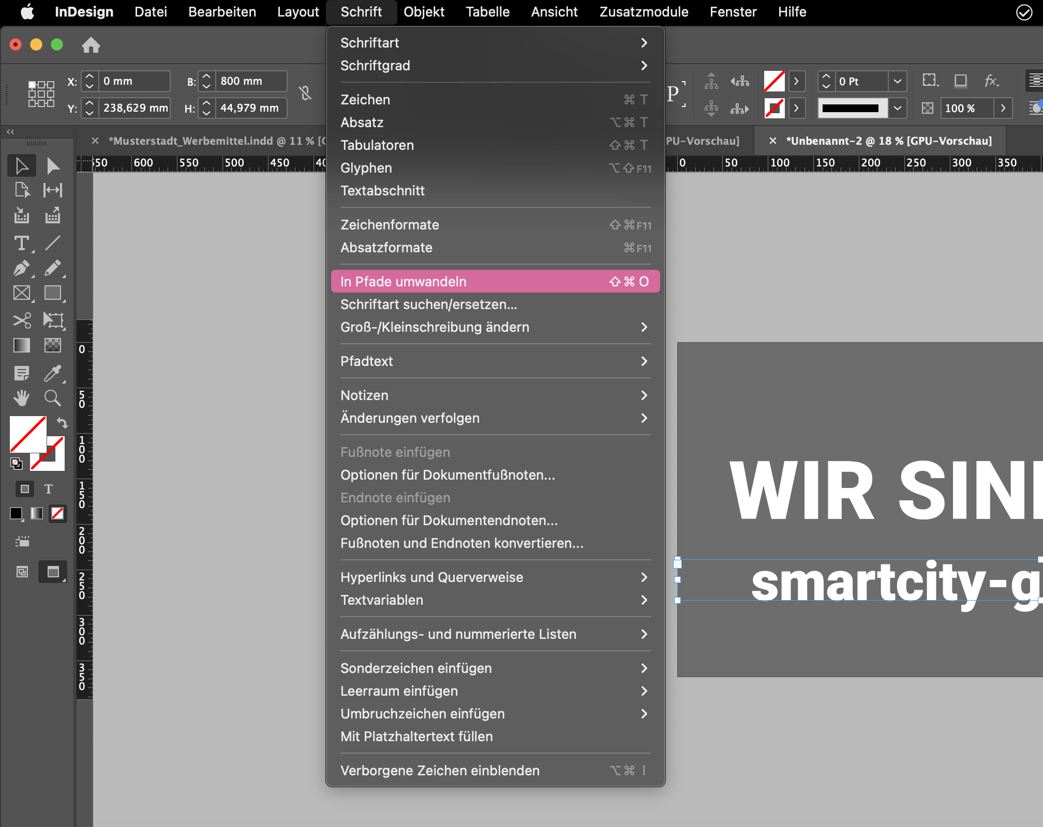Image resolution: width=1043 pixels, height=827 pixels.
Task: Click default fill and stroke icon
Action: coord(17,464)
